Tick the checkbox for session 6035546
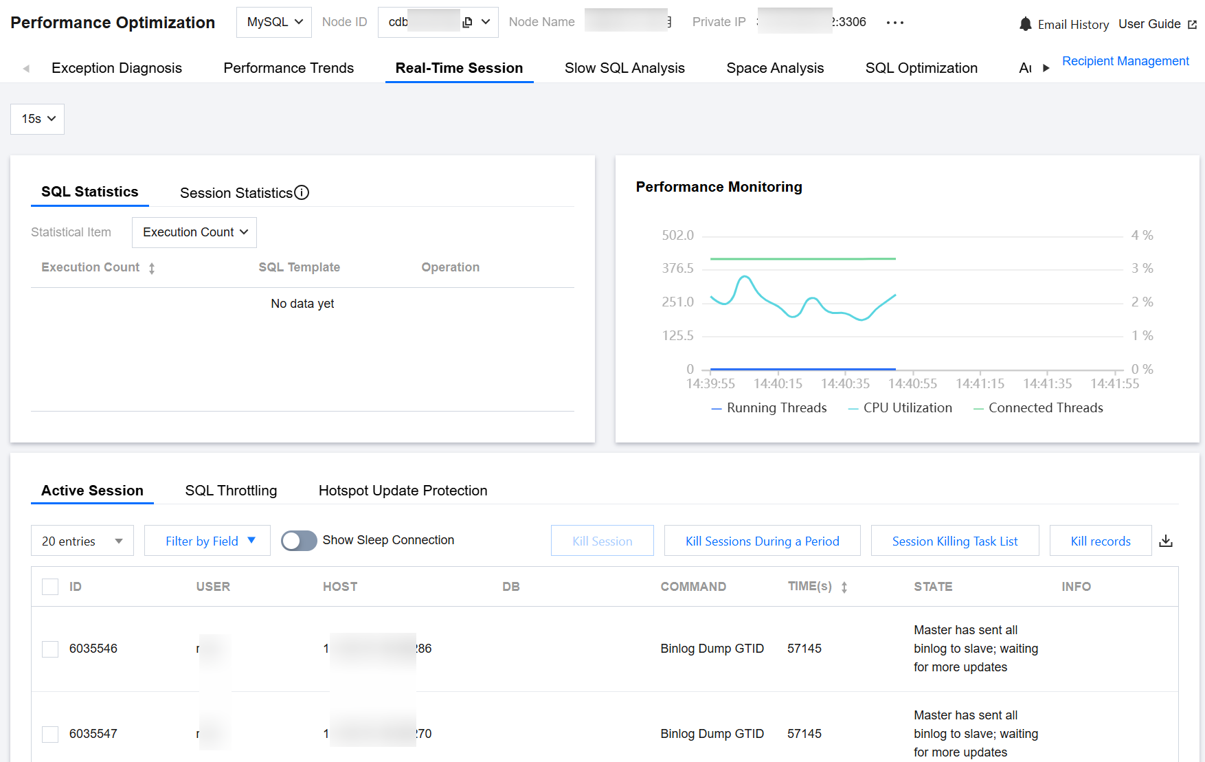Viewport: 1205px width, 762px height. [50, 649]
